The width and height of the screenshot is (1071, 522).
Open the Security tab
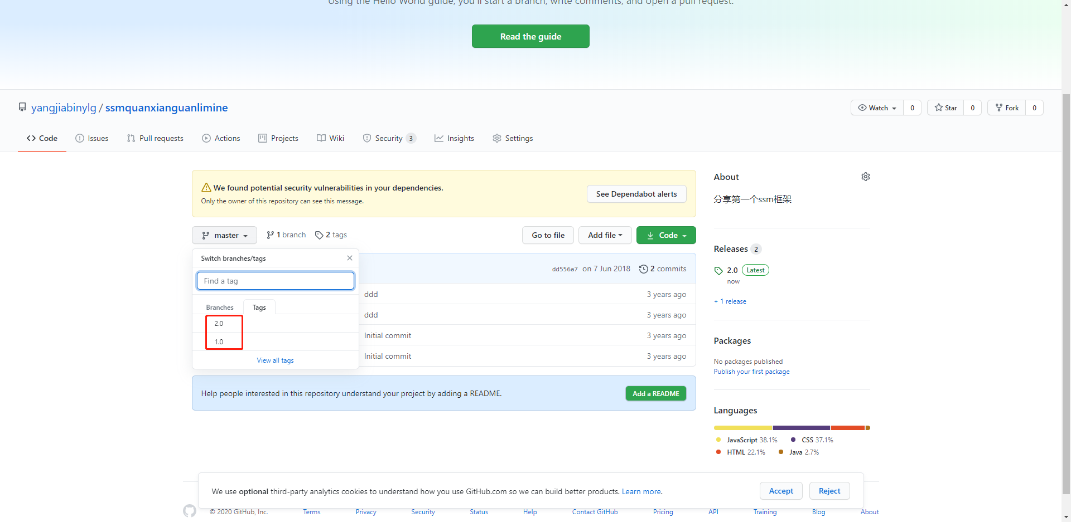click(x=389, y=138)
